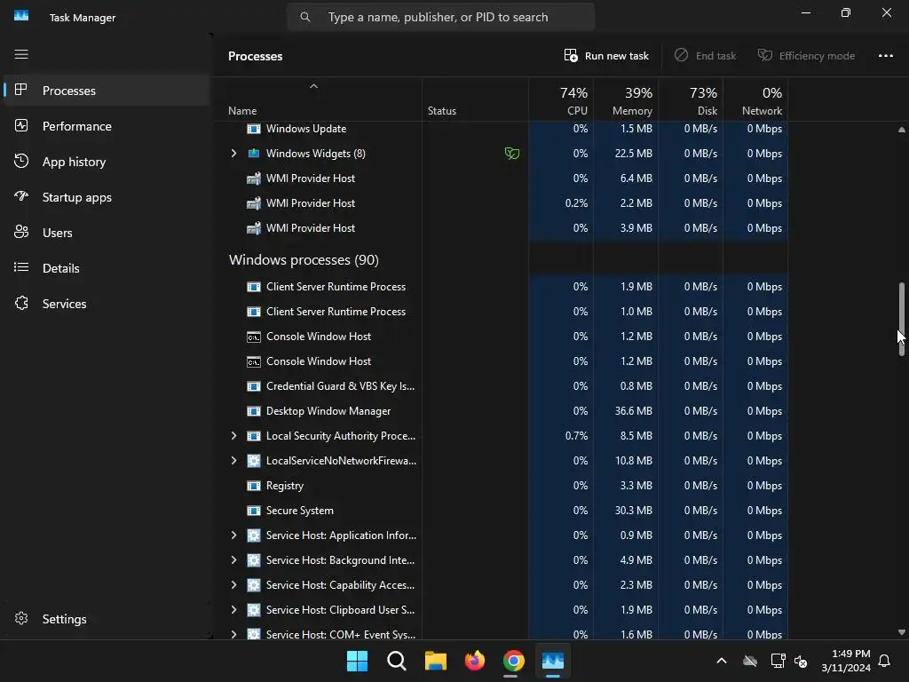
Task: Toggle Efficiency mode button
Action: pos(806,56)
